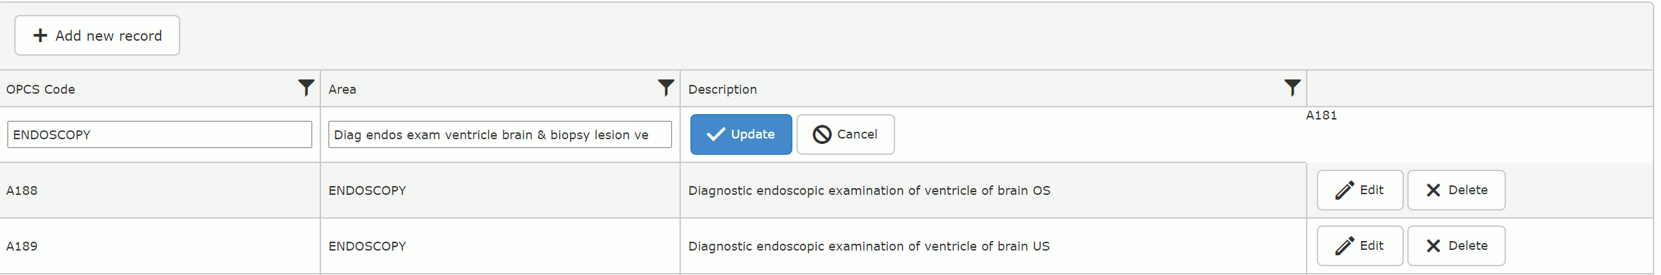Viewport: 1661px width, 275px height.
Task: Open the Description column filter
Action: tap(1292, 88)
